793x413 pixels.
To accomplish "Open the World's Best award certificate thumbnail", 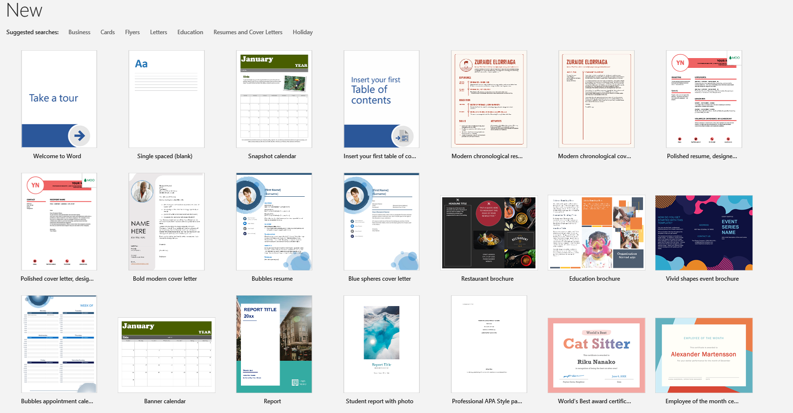I will click(x=597, y=355).
